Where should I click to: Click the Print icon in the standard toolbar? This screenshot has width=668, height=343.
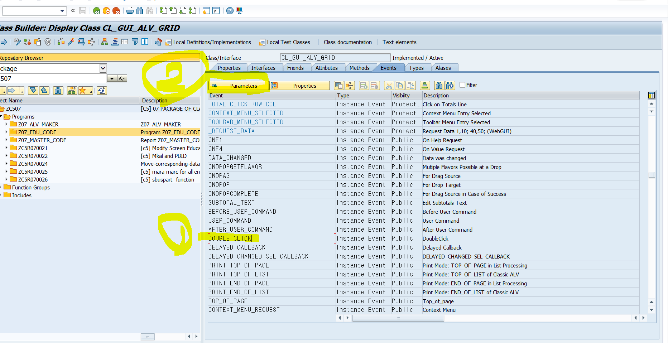tap(130, 11)
